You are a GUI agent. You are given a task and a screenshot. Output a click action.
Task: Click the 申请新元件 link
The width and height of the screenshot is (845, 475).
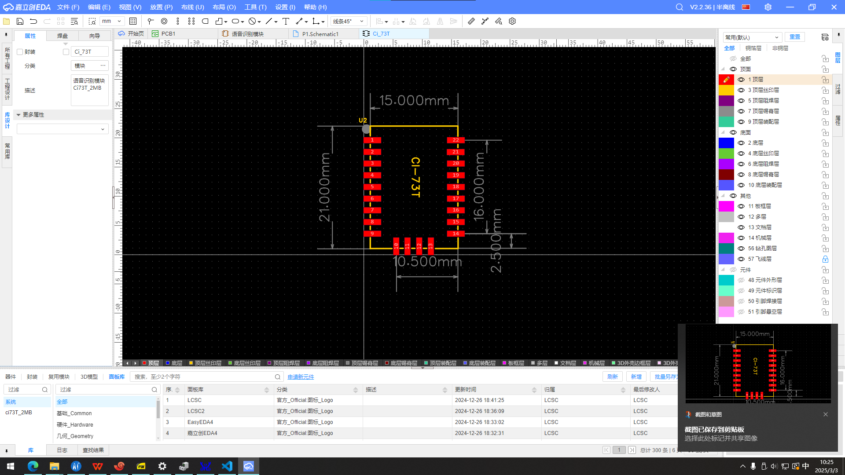click(x=301, y=377)
